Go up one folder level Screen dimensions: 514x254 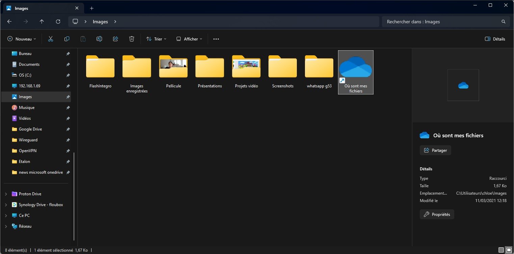(42, 22)
